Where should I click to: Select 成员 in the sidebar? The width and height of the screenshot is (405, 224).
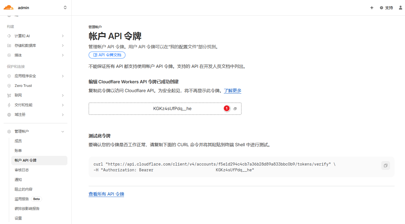tap(18, 141)
